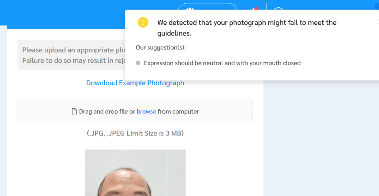
Task: Click the browse link to choose a file
Action: (146, 111)
